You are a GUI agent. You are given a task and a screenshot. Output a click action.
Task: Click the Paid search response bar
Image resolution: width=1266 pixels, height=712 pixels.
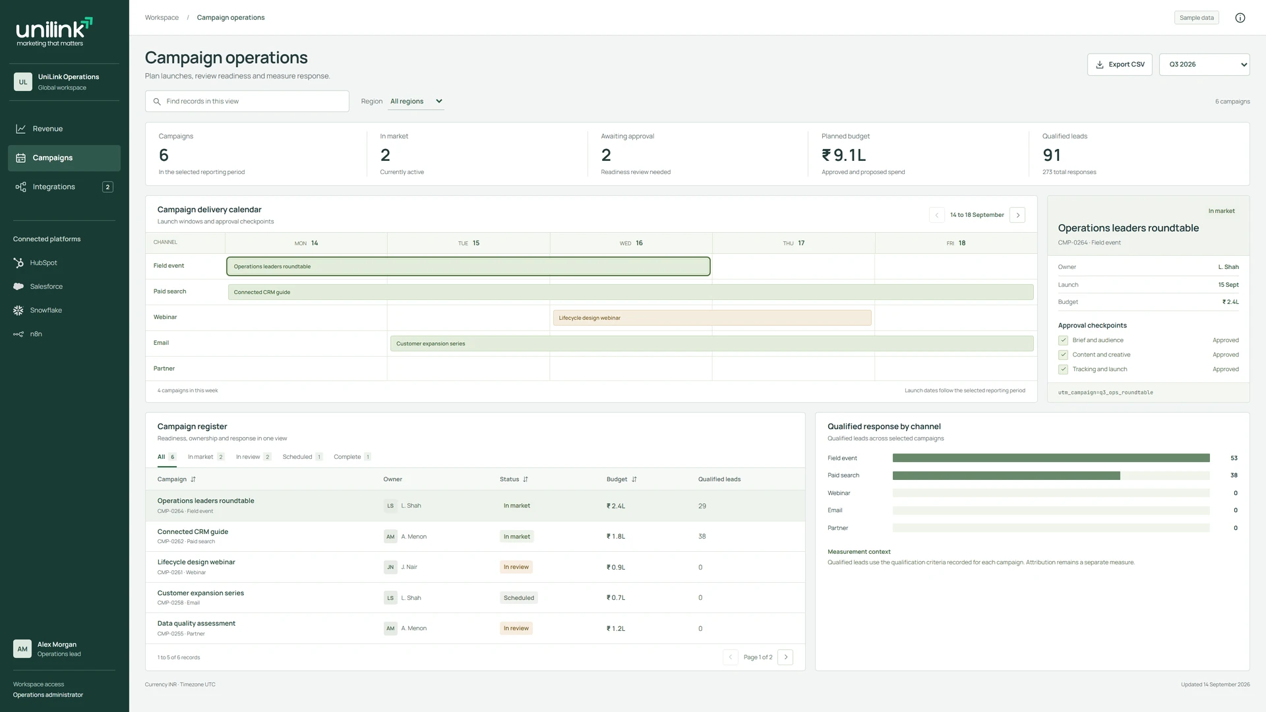pyautogui.click(x=1006, y=475)
